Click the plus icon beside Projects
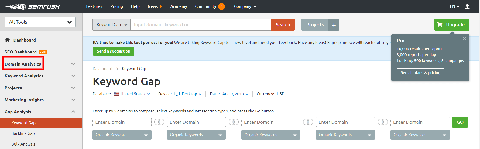The height and width of the screenshot is (149, 480). coord(334,25)
